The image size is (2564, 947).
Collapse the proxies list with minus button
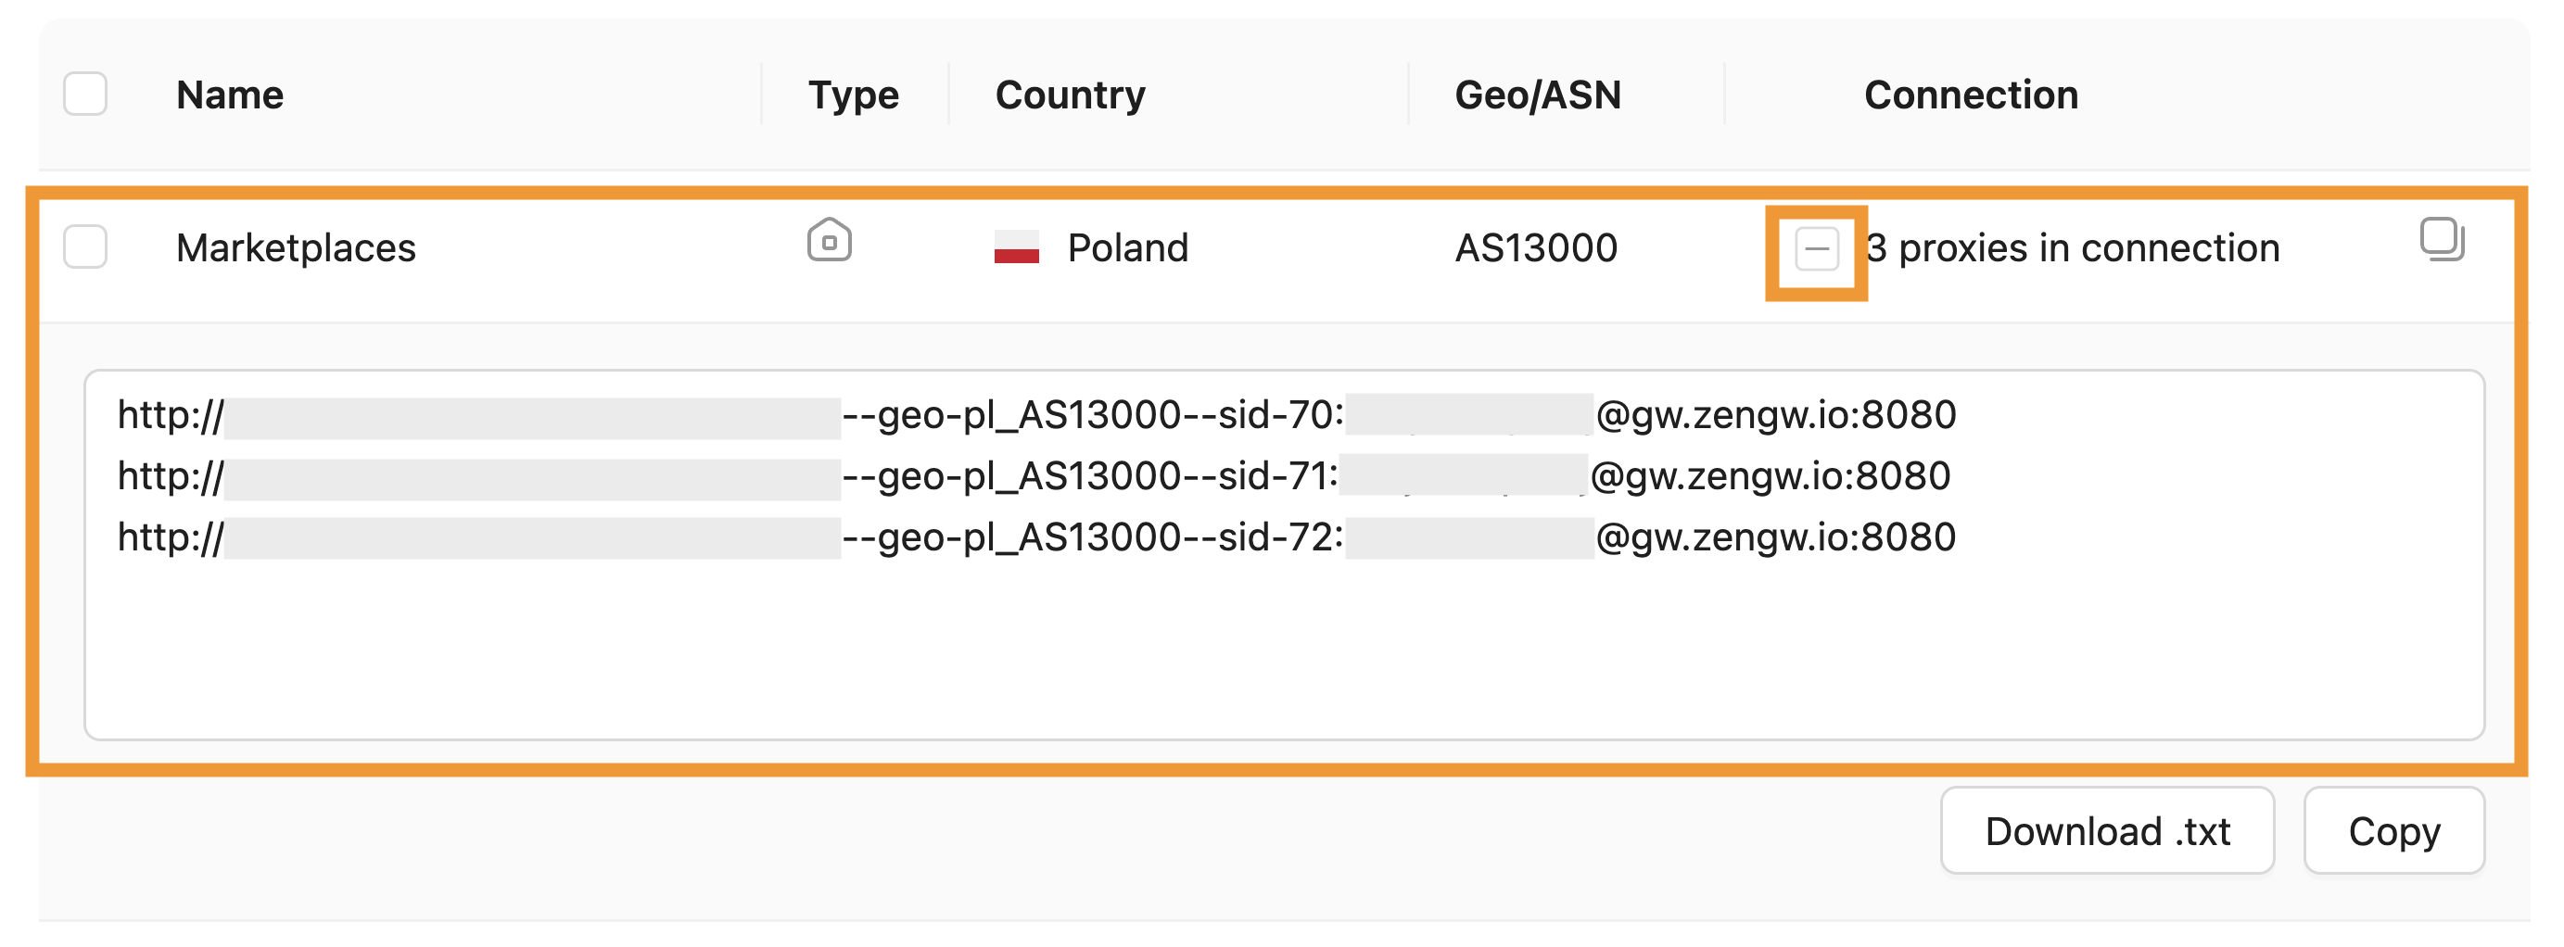(x=1816, y=248)
